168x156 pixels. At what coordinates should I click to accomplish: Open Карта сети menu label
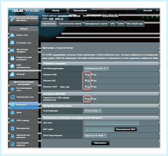pyautogui.click(x=22, y=35)
